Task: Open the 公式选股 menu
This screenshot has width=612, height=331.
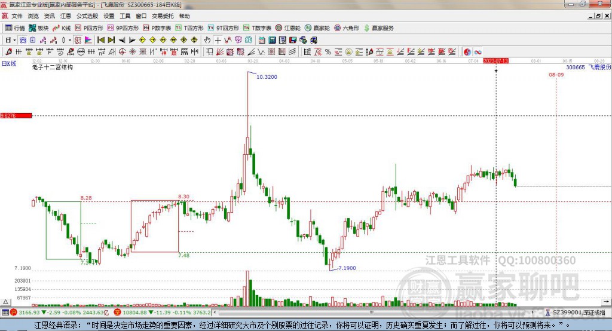Action: coord(86,16)
